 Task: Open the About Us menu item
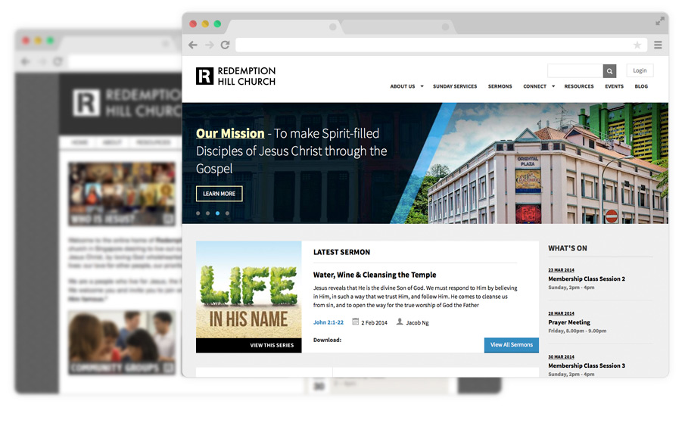tap(403, 86)
